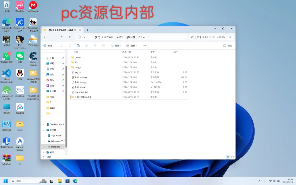Click the Share icon in toolbar
The height and width of the screenshot is (185, 296).
[95, 46]
